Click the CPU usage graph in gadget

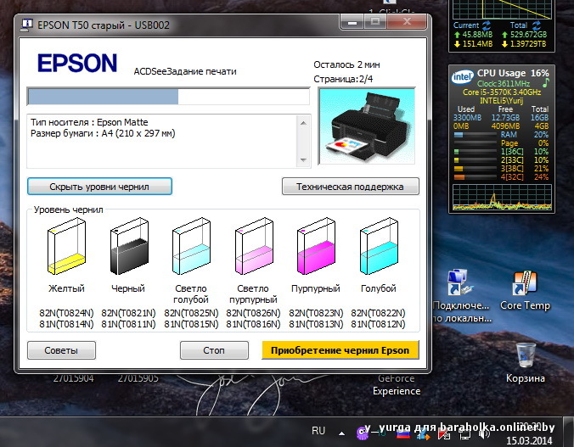tap(502, 198)
